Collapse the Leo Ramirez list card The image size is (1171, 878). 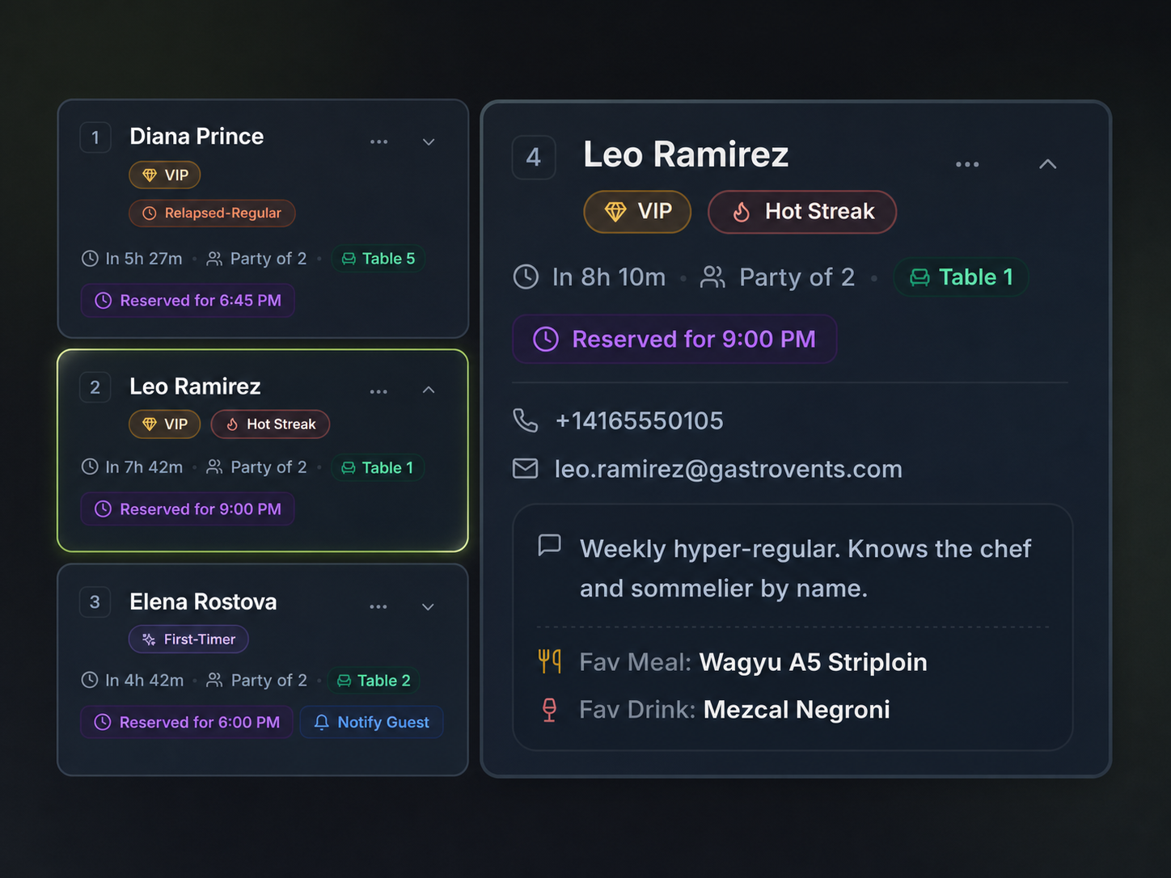click(429, 390)
